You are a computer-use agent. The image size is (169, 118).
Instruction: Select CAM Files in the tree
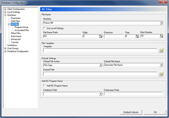[15, 21]
